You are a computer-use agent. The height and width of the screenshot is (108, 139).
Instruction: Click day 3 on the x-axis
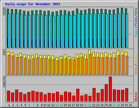[x=17, y=105]
